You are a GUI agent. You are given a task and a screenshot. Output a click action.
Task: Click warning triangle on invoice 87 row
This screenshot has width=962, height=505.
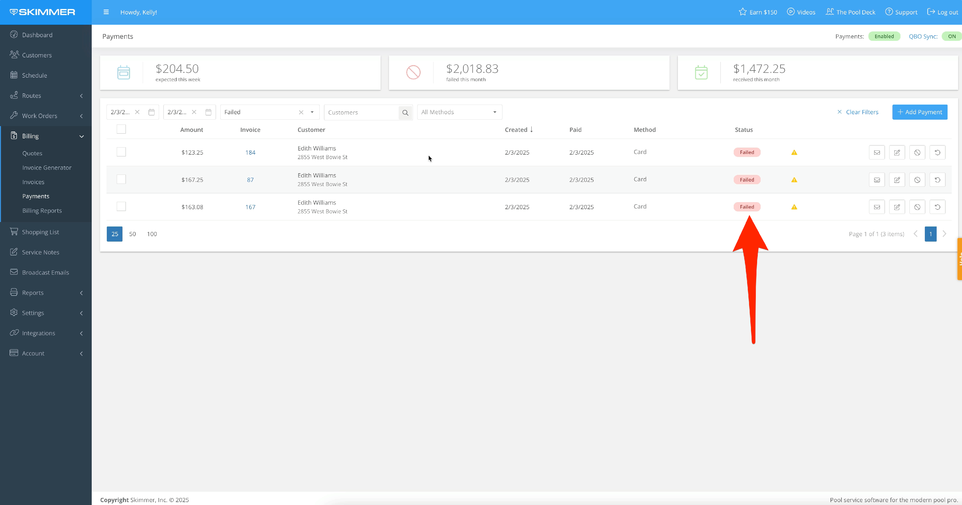[794, 180]
